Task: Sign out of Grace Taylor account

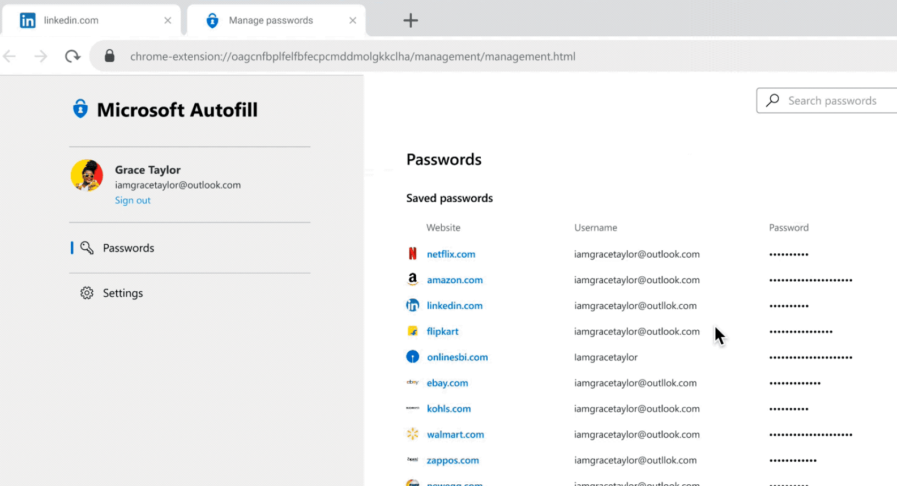Action: (x=133, y=201)
